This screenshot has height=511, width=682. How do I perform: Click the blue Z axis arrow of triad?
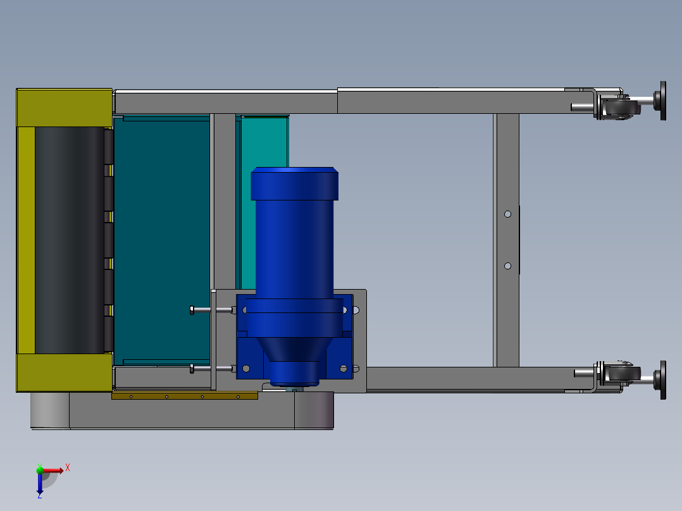[40, 484]
